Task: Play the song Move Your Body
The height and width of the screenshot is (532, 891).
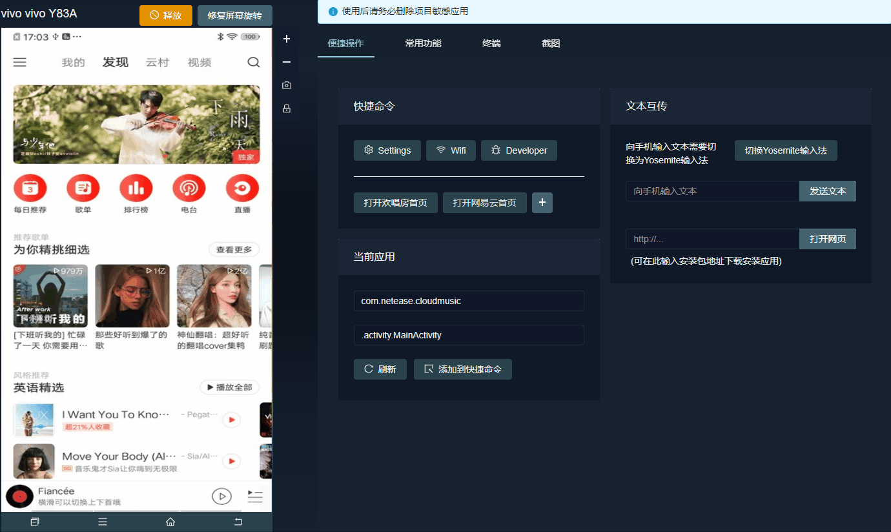Action: (x=231, y=461)
